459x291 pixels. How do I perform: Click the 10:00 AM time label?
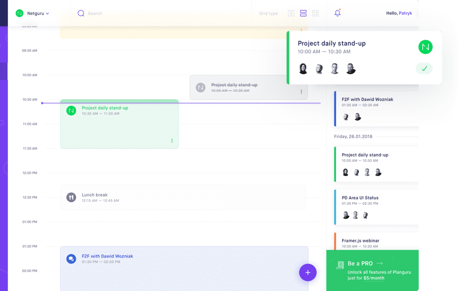[30, 75]
